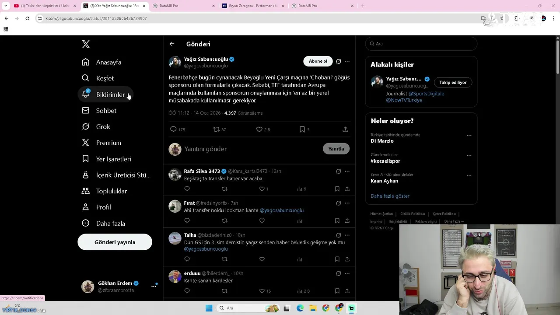Like Fırat's reply

[x=262, y=221]
